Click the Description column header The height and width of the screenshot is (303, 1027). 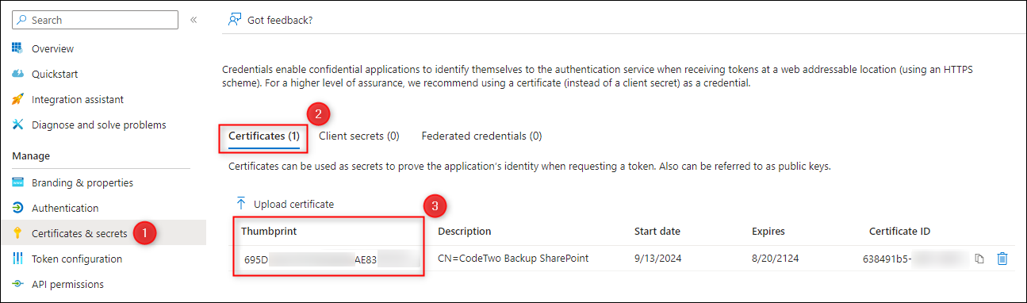(x=465, y=231)
